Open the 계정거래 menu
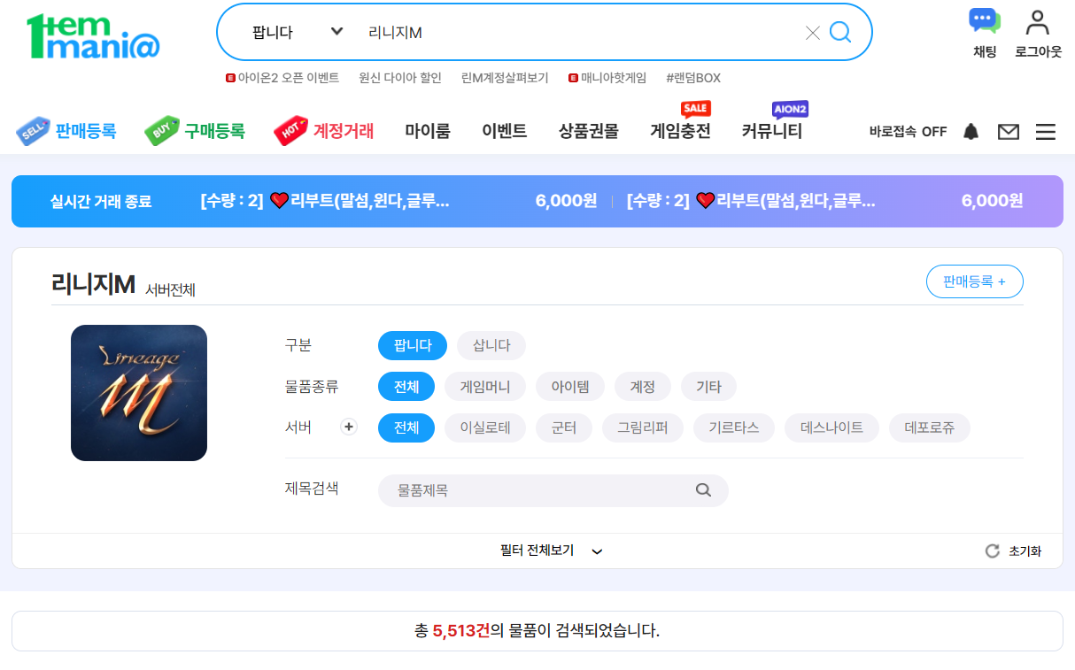The image size is (1075, 670). (x=324, y=131)
